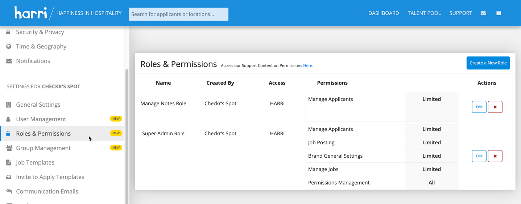521x204 pixels.
Task: Click NEW badge beside Roles & Permissions
Action: (x=116, y=133)
